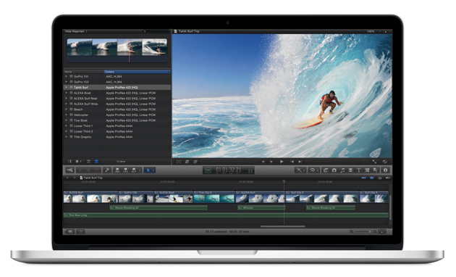
Task: Play the viewer video
Action: pos(282,162)
